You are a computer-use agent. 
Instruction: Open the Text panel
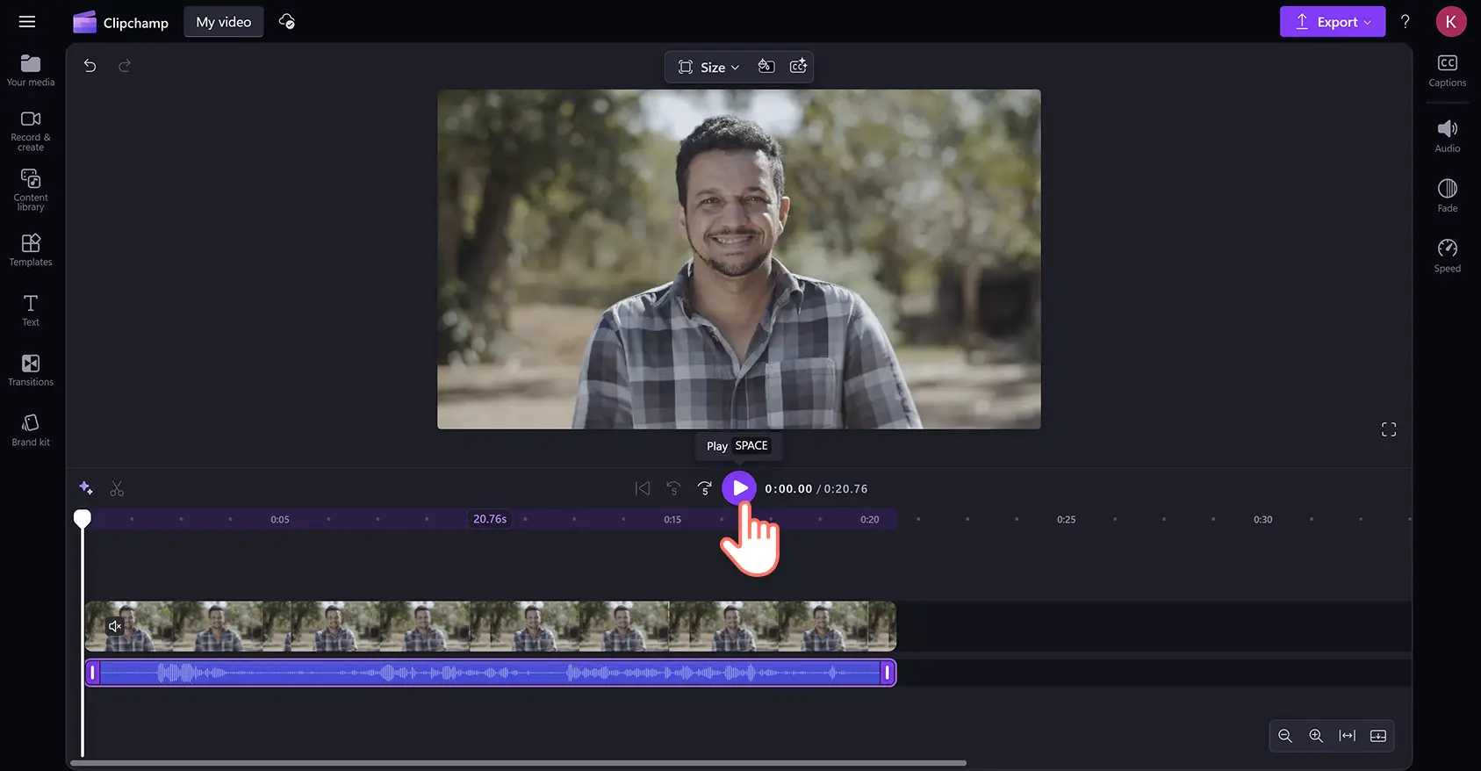(x=31, y=310)
